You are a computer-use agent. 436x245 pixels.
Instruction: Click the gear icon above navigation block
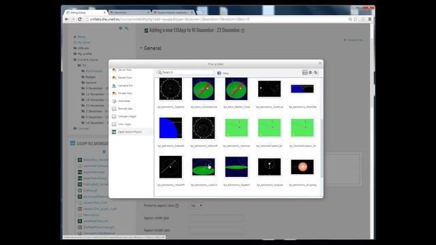(x=121, y=28)
